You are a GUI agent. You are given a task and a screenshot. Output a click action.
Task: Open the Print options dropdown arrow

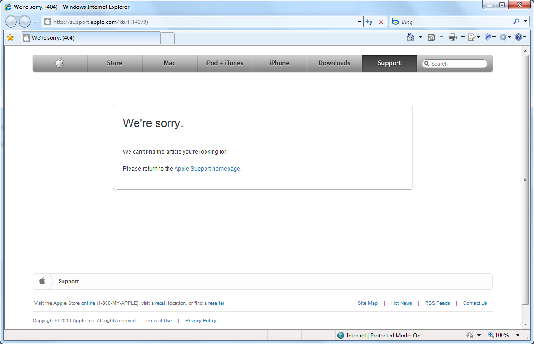[x=463, y=37]
